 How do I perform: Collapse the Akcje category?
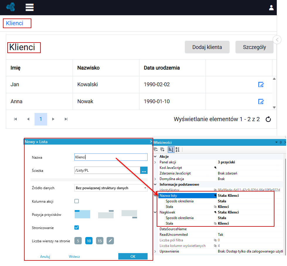[x=155, y=157]
